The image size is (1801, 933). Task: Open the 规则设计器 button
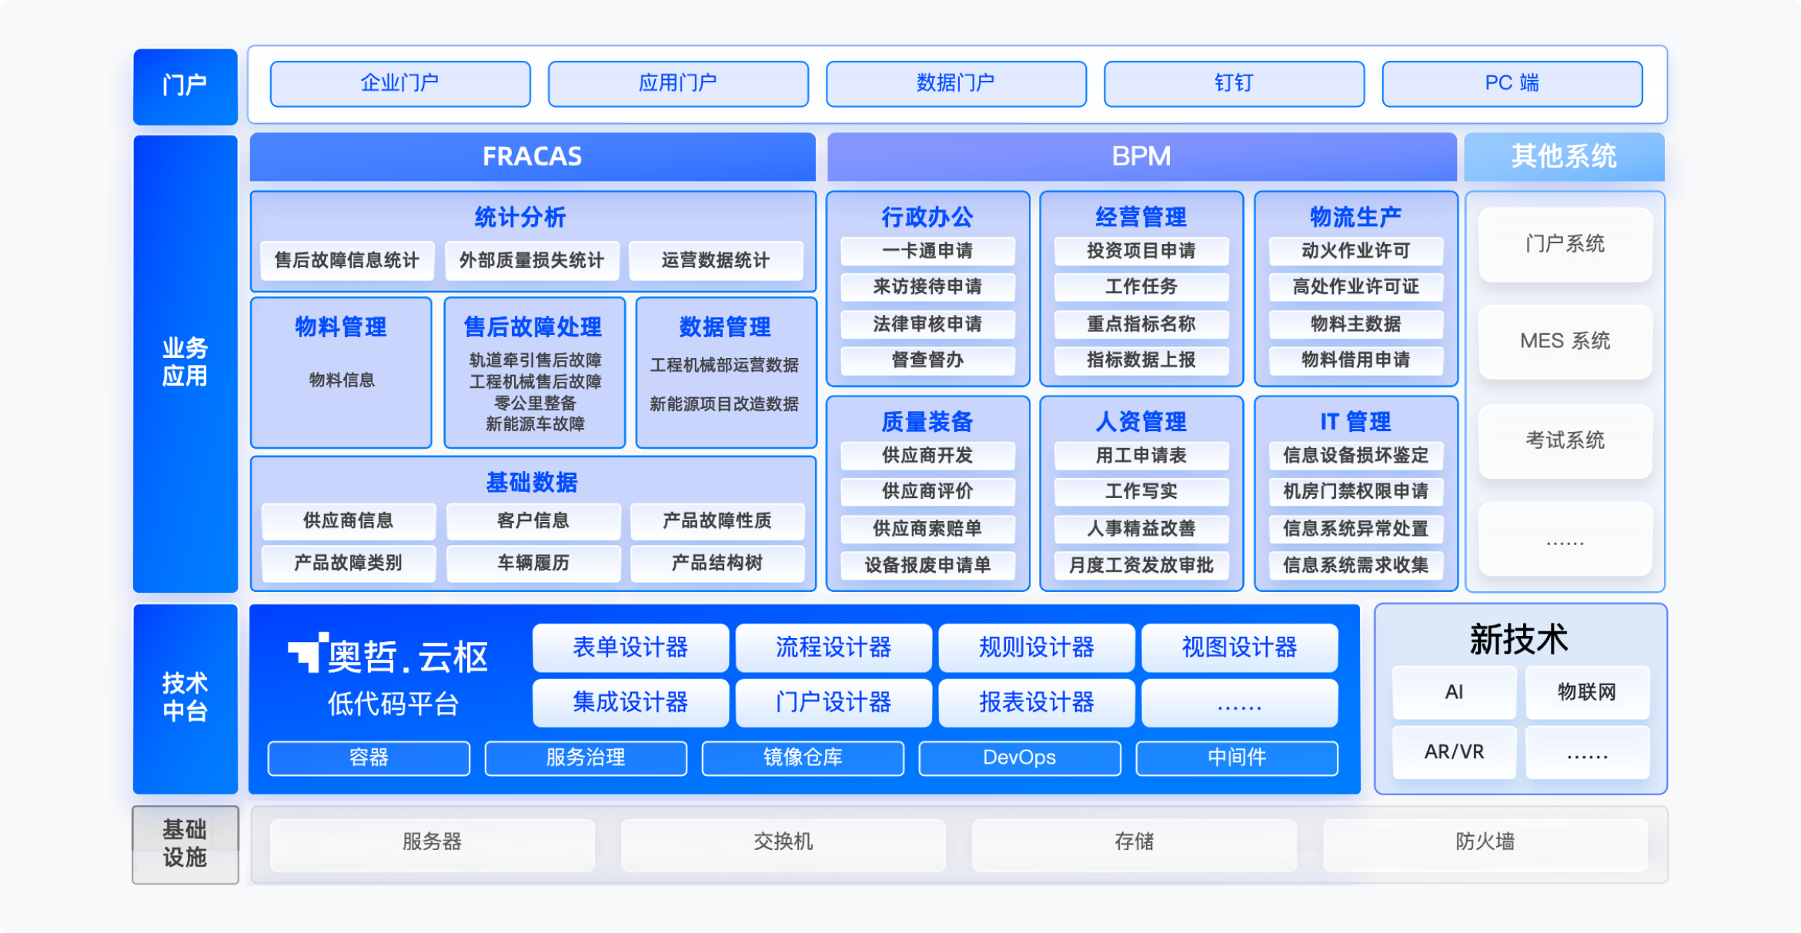click(x=1037, y=647)
